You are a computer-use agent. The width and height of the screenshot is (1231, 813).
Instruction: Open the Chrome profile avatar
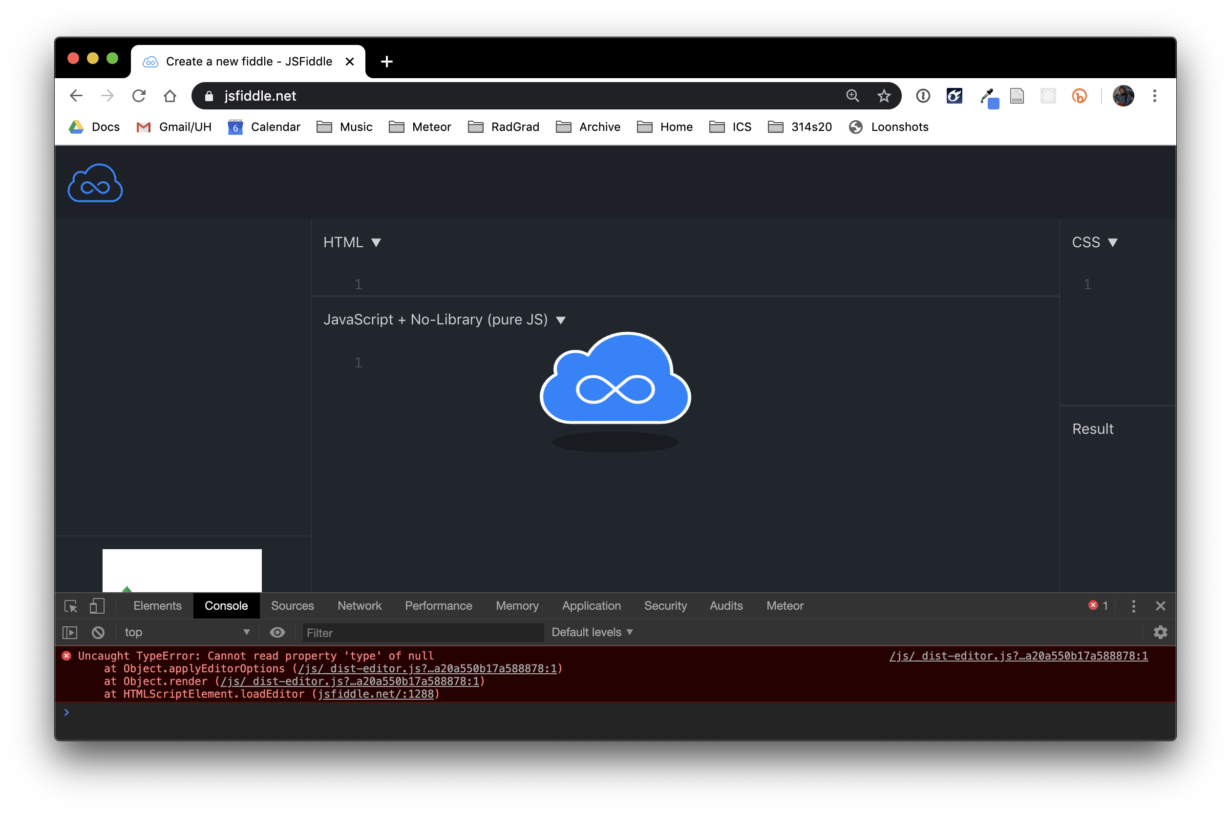click(x=1123, y=96)
